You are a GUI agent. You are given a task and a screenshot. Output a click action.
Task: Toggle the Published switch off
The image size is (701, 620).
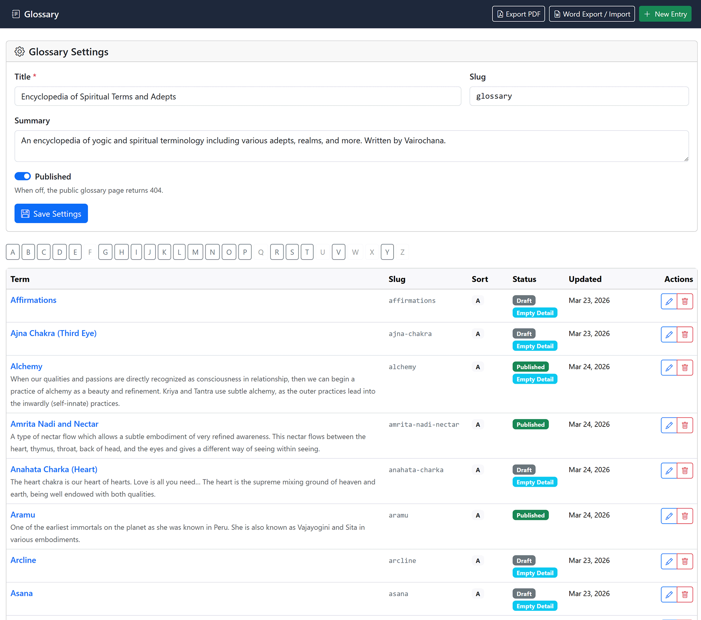(23, 176)
